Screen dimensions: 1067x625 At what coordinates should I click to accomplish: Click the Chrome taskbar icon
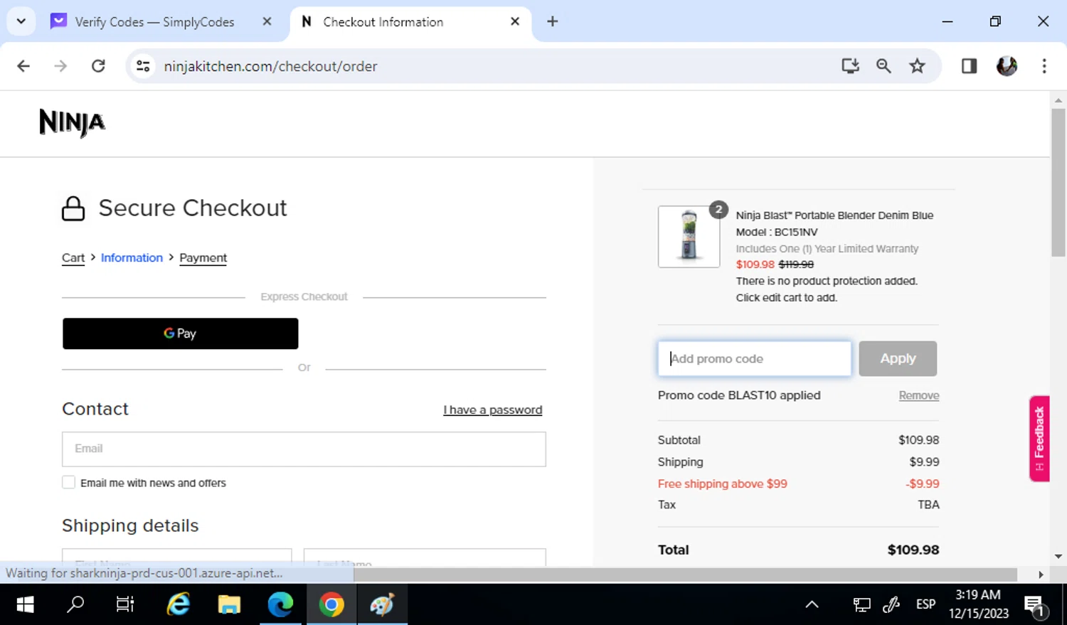[331, 604]
